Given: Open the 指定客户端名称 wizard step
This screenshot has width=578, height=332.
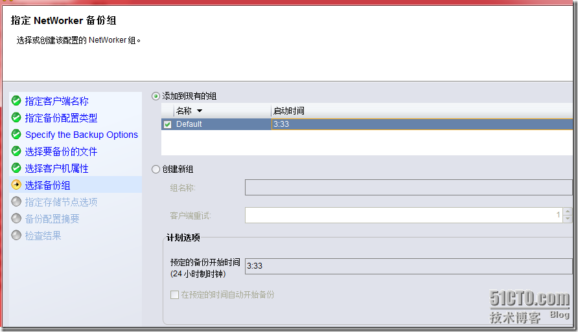Looking at the screenshot, I should point(57,101).
